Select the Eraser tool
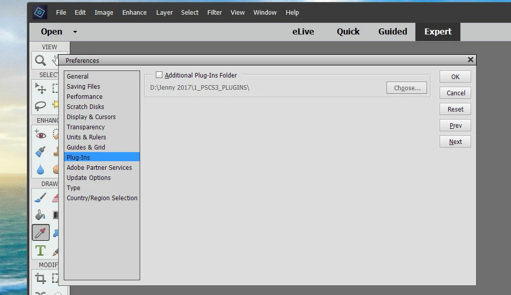The image size is (511, 295). tap(56, 198)
